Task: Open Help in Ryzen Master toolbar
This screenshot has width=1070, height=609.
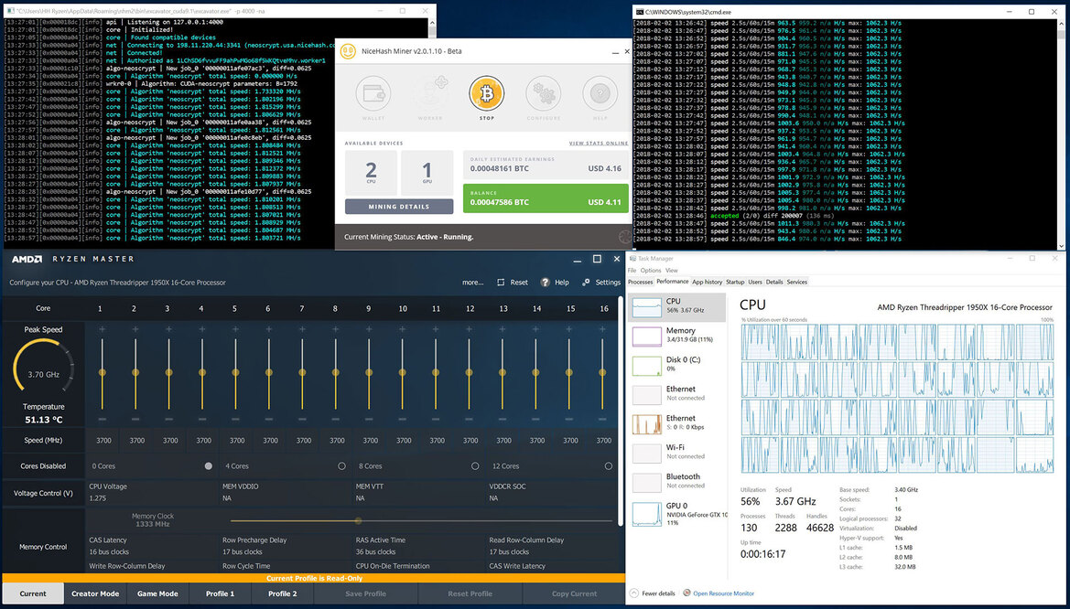Action: 554,283
